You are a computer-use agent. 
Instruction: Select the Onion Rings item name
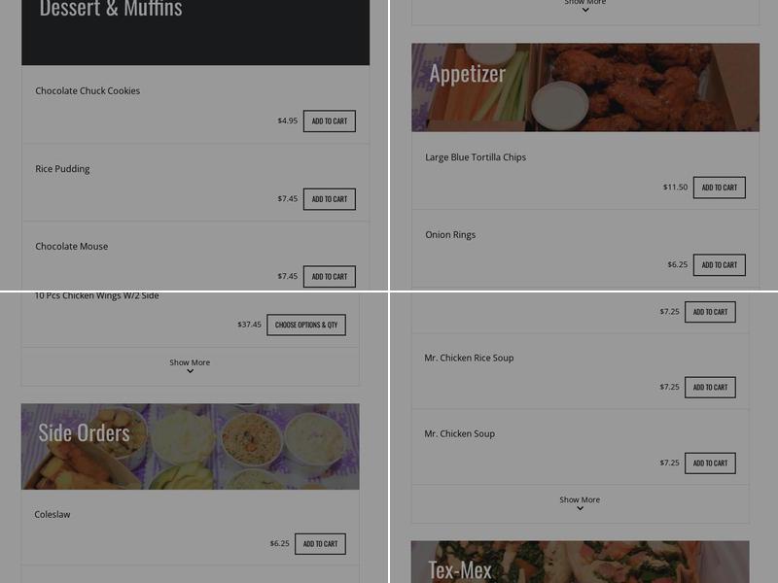coord(450,235)
